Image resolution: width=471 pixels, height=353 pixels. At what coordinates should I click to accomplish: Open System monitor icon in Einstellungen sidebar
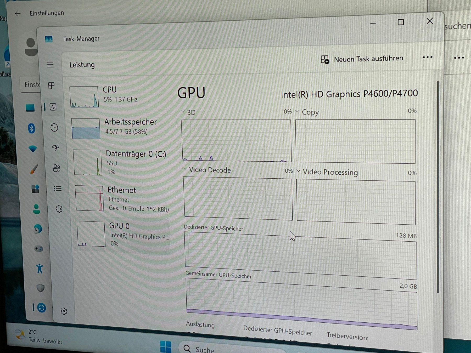pos(30,107)
